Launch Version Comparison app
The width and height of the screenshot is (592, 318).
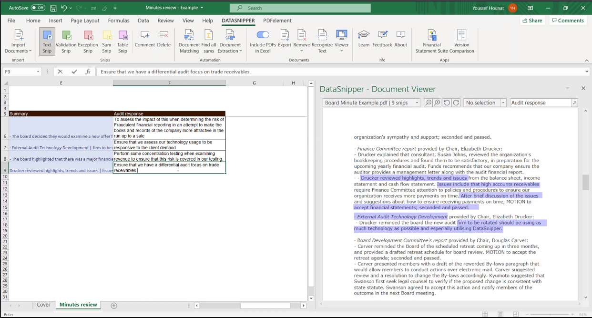tap(461, 41)
